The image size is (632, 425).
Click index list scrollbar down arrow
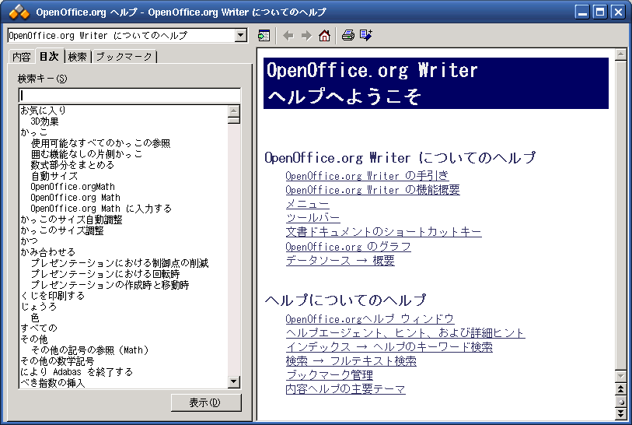tap(234, 381)
